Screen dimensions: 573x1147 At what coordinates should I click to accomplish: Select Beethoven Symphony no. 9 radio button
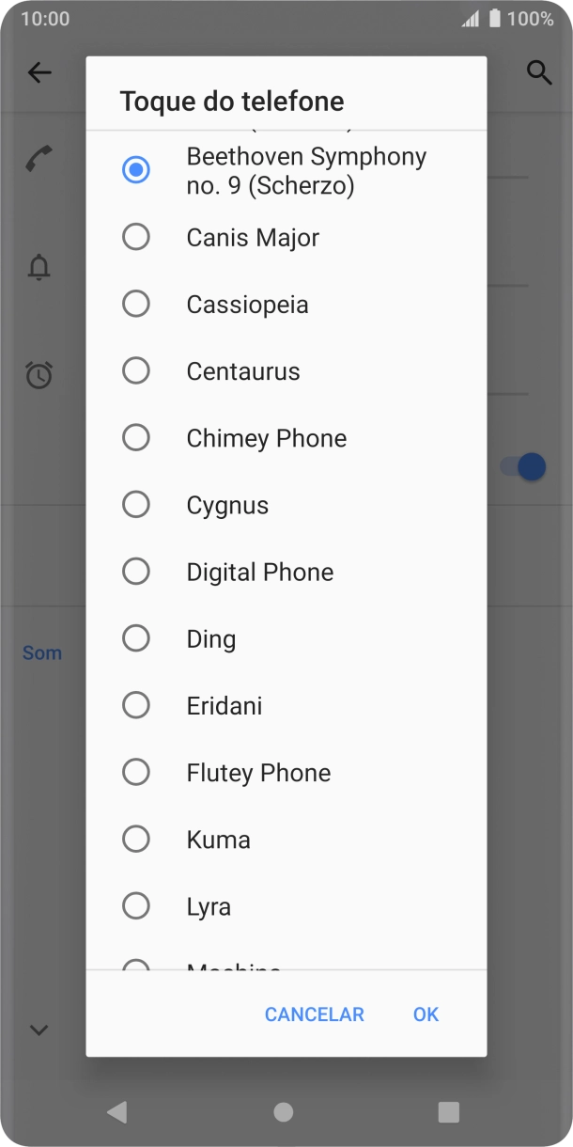tap(136, 170)
